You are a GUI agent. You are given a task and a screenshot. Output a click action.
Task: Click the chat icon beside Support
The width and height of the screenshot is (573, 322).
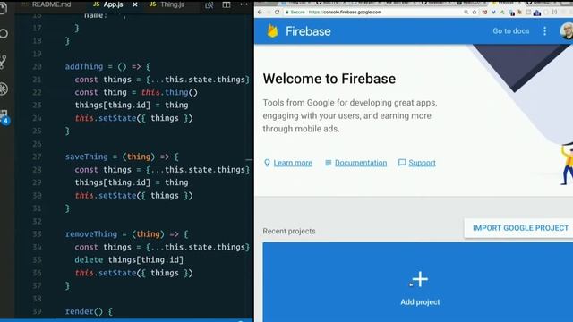(x=402, y=163)
